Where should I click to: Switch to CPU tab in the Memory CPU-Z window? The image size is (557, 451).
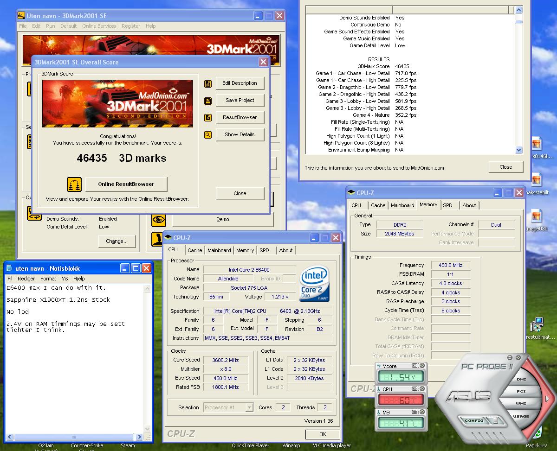[x=356, y=205]
